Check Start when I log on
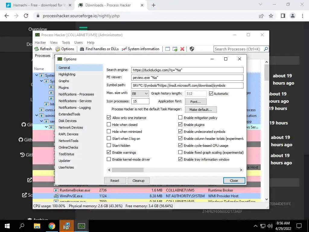Image resolution: width=309 pixels, height=232 pixels. tap(109, 138)
